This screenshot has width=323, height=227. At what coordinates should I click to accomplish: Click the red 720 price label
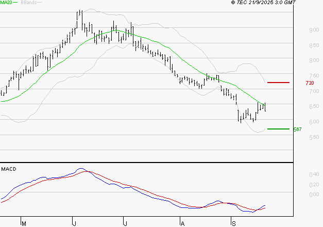click(x=310, y=83)
